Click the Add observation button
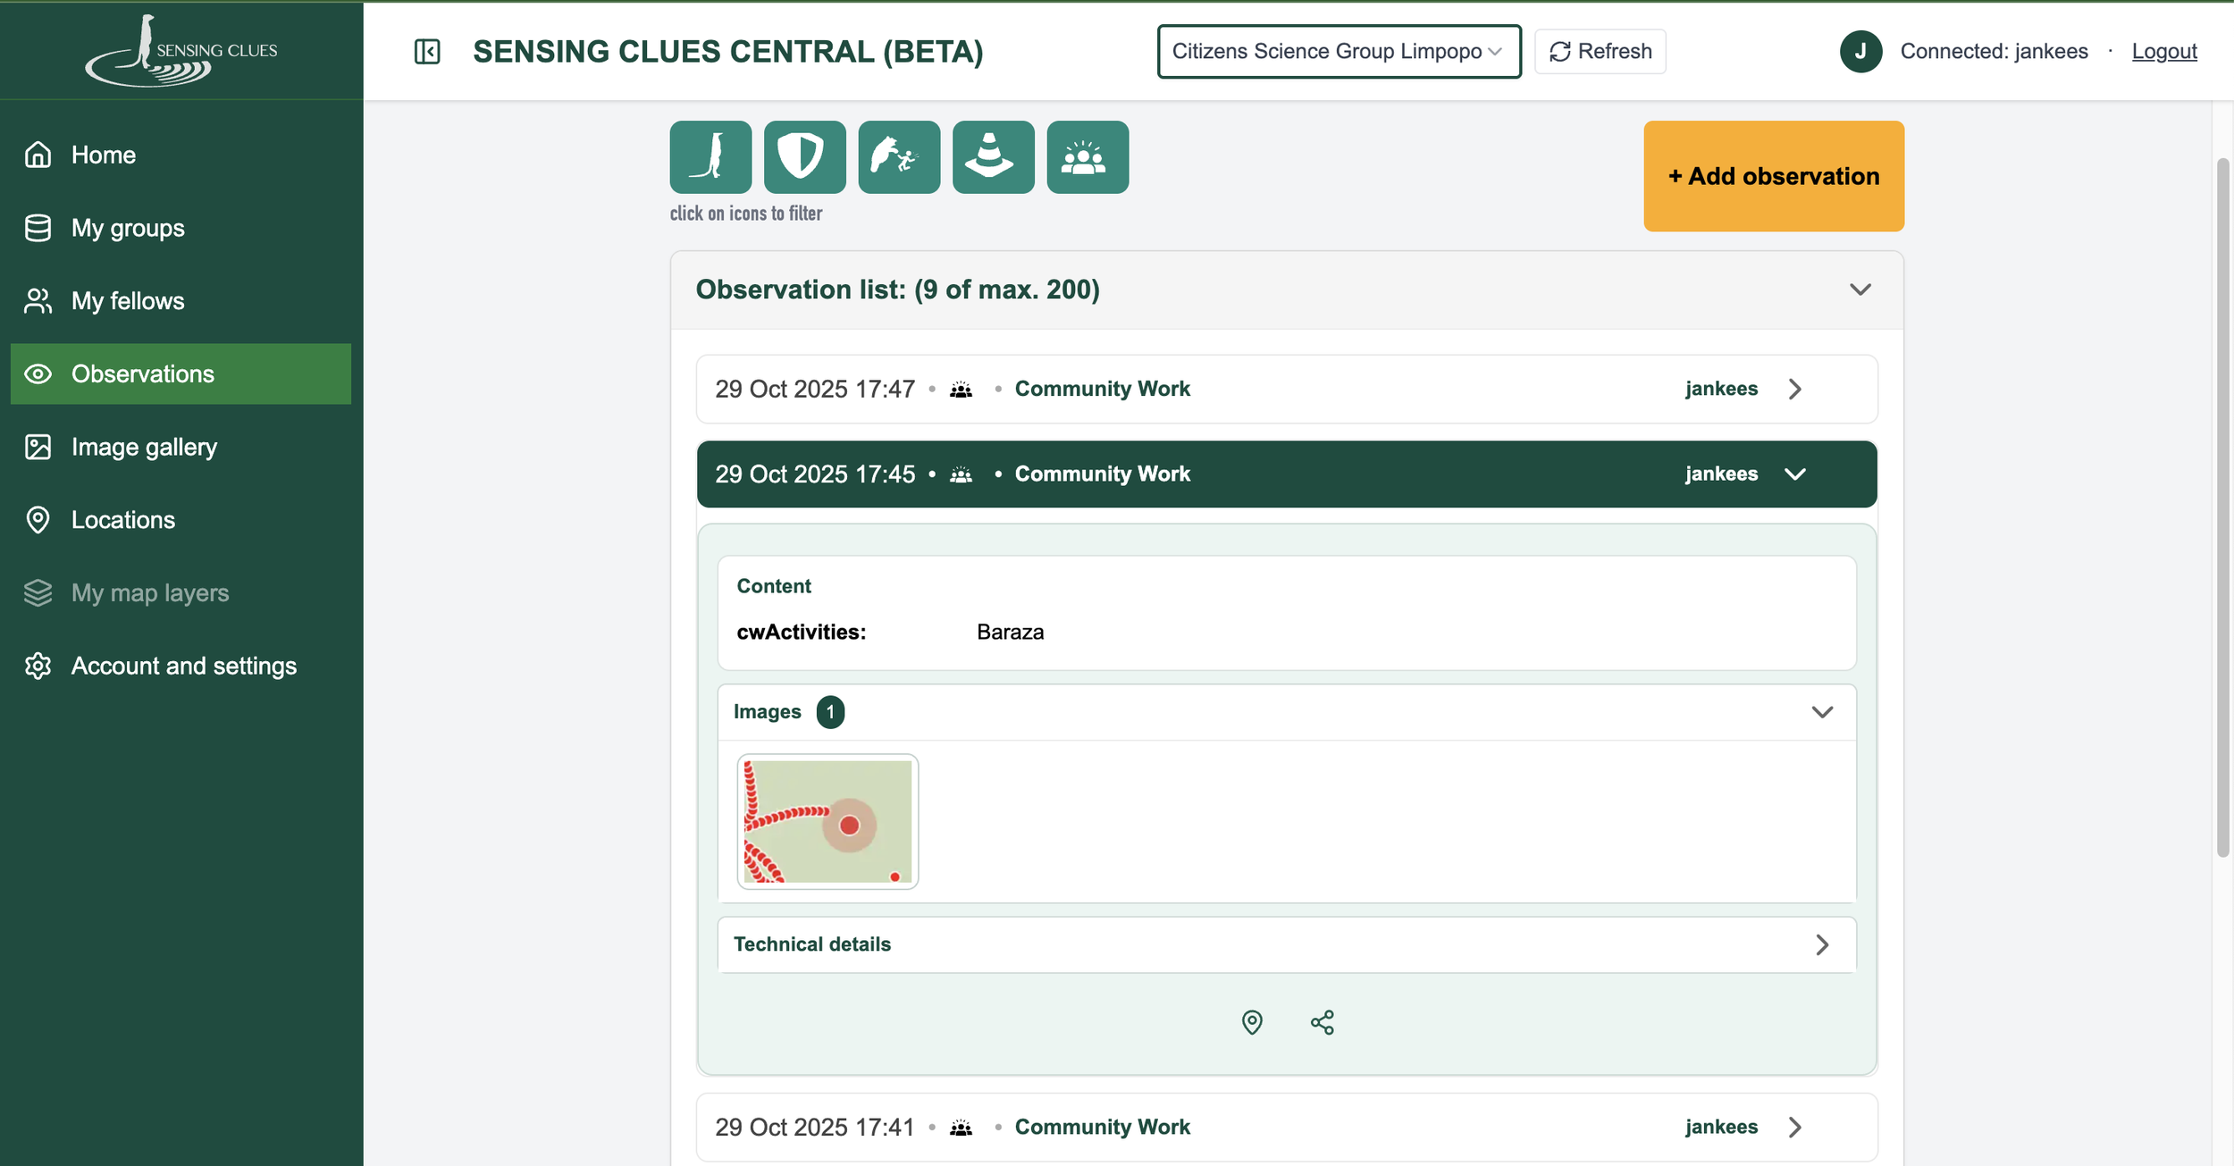 [x=1773, y=176]
